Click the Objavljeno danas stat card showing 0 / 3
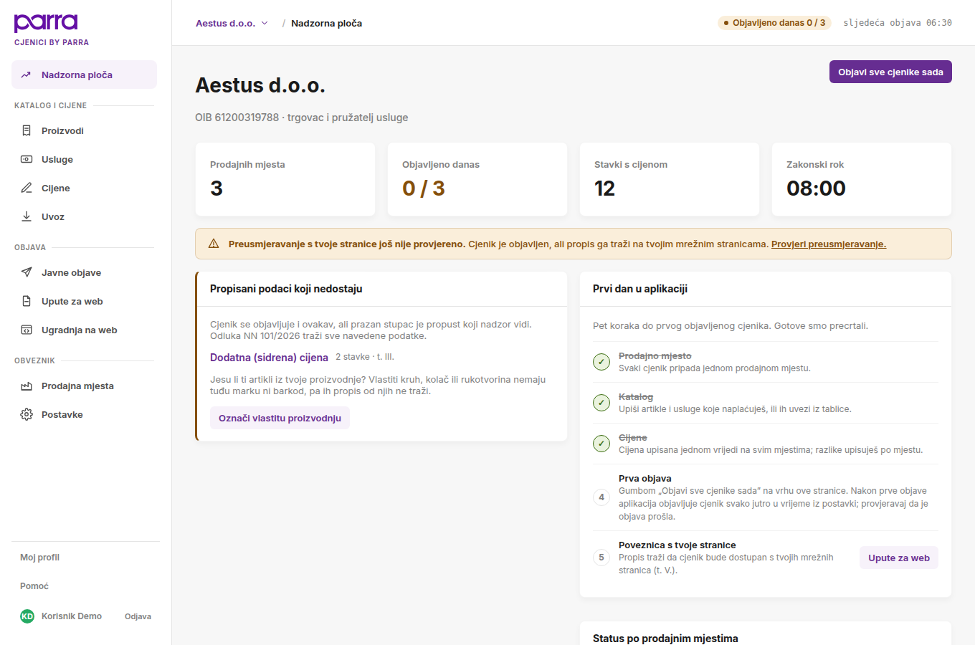975x645 pixels. (x=477, y=179)
